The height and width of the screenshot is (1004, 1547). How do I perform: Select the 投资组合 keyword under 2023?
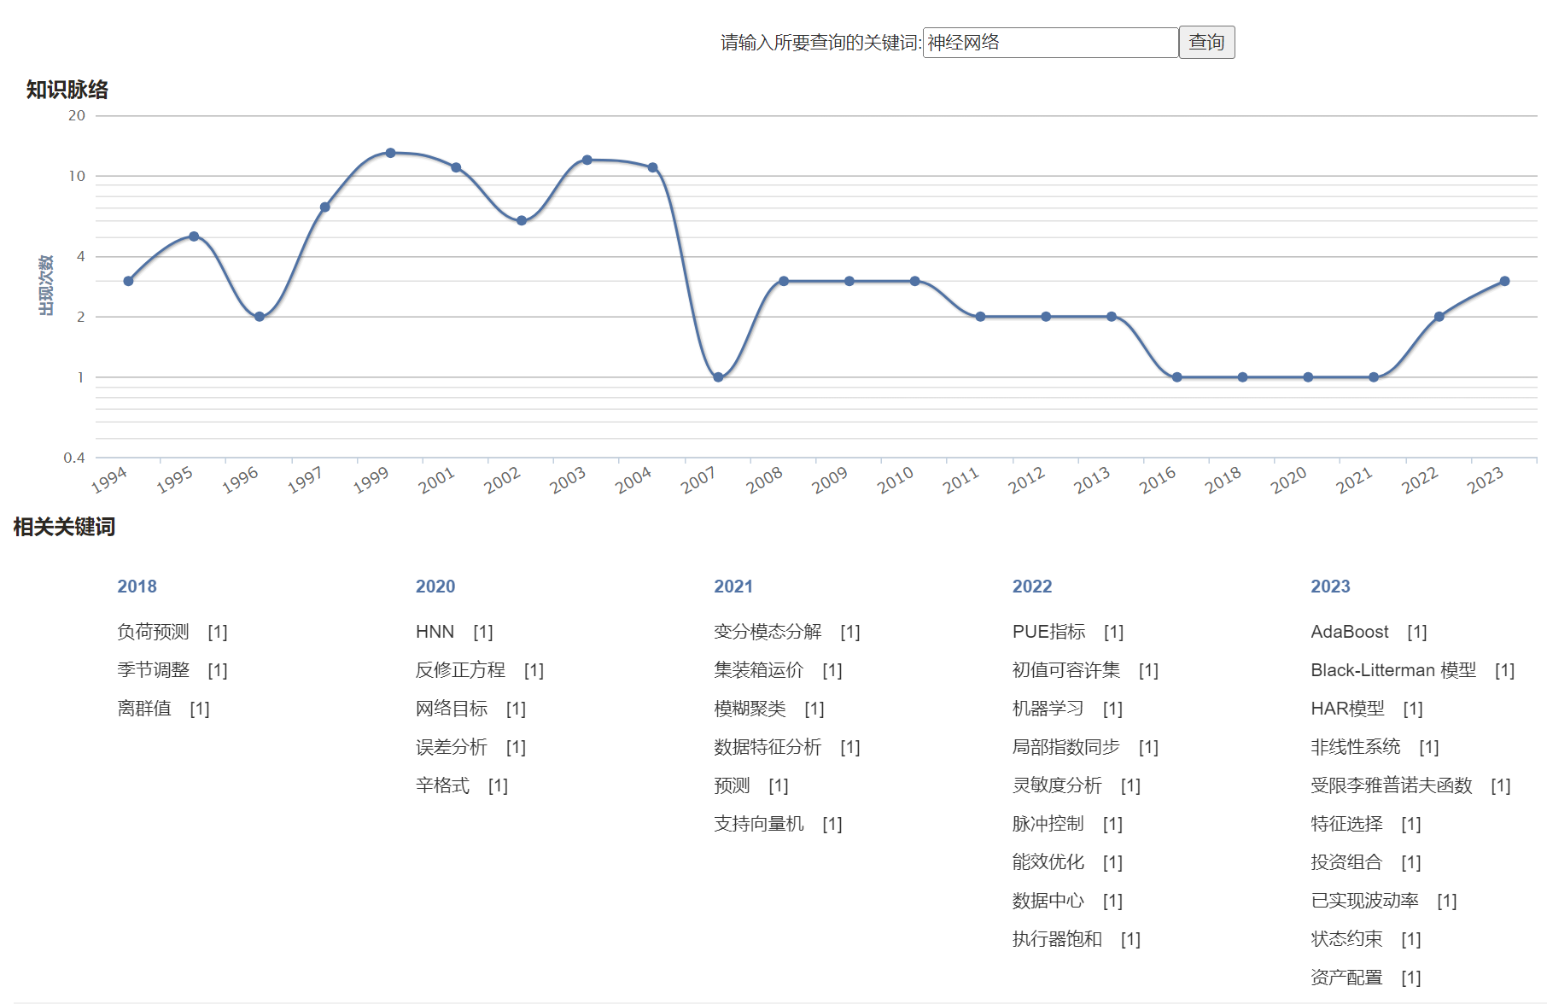coord(1346,862)
